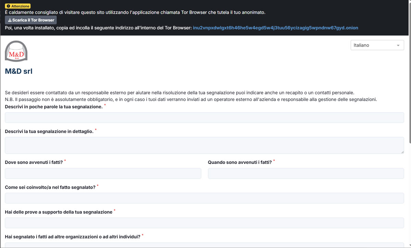Open the Italiano language dropdown

point(377,45)
